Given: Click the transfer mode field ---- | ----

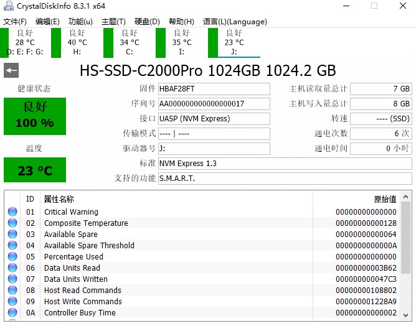Looking at the screenshot, I should (x=214, y=134).
